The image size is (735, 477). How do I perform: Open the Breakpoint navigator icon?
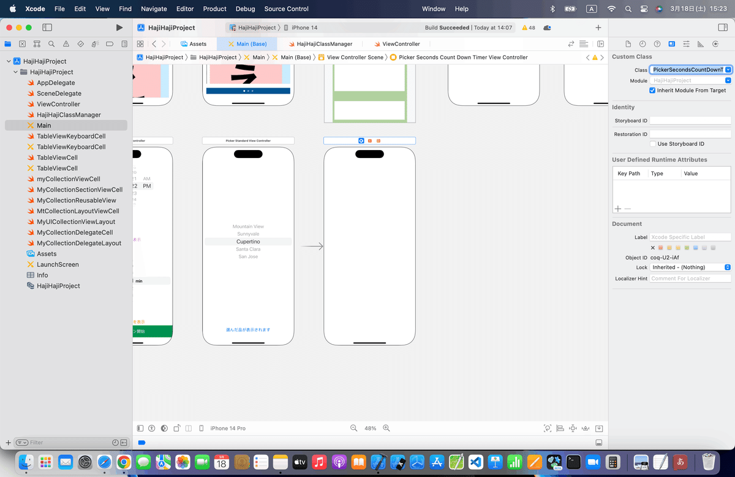[110, 44]
